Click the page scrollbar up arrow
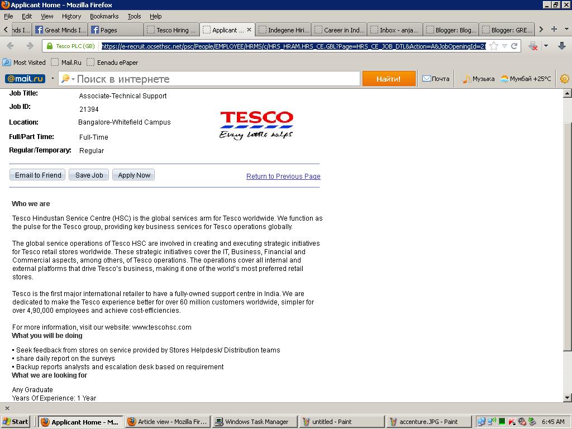Image resolution: width=572 pixels, height=429 pixels. (x=568, y=93)
